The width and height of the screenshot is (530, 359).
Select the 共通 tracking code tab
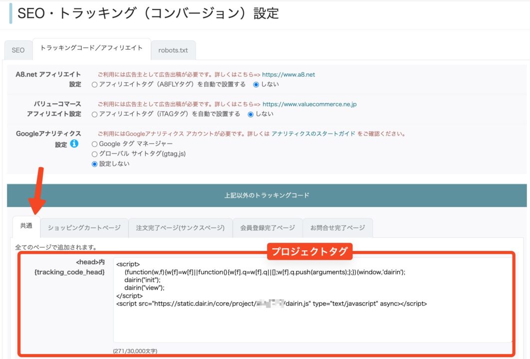coord(26,226)
